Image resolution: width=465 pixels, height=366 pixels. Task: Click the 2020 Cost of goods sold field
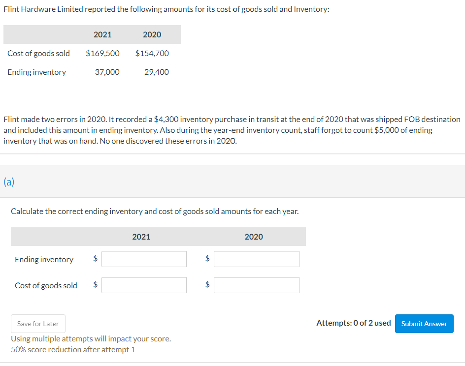pos(256,285)
